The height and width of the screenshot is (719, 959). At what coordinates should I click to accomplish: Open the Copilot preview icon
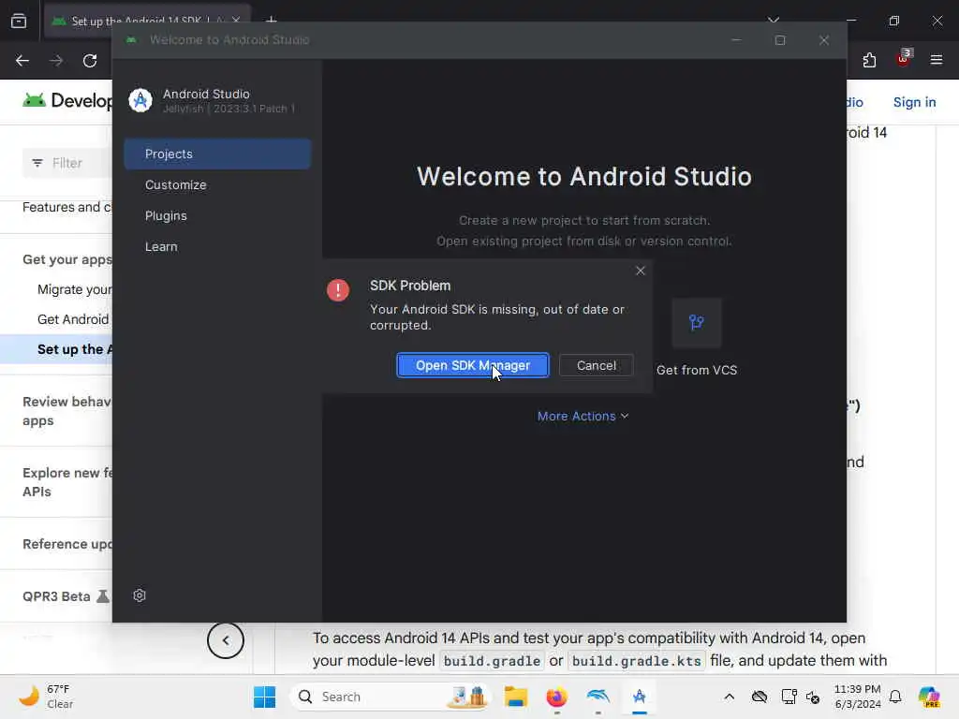point(929,697)
